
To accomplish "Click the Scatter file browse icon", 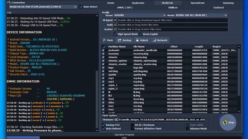I will pos(115,29).
